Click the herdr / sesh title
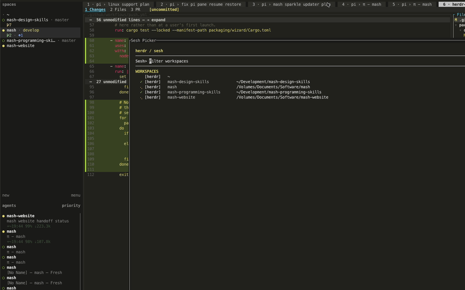465x290 pixels. [149, 51]
